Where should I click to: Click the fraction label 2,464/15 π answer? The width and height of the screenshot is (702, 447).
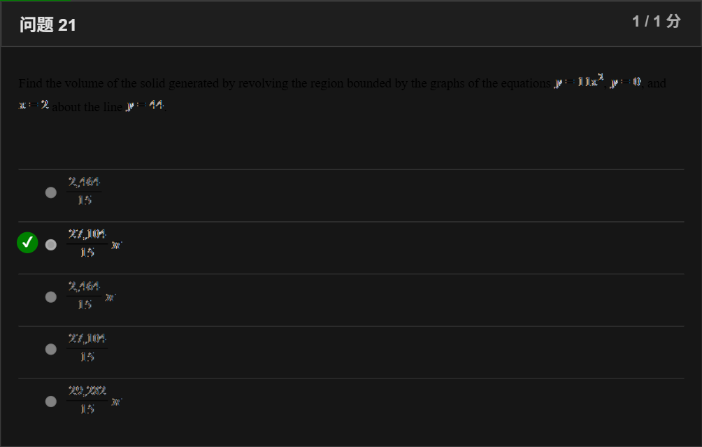click(x=91, y=295)
